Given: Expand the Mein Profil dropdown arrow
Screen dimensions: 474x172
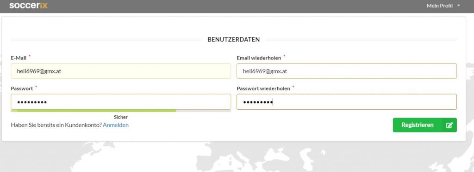Looking at the screenshot, I should click(x=459, y=6).
